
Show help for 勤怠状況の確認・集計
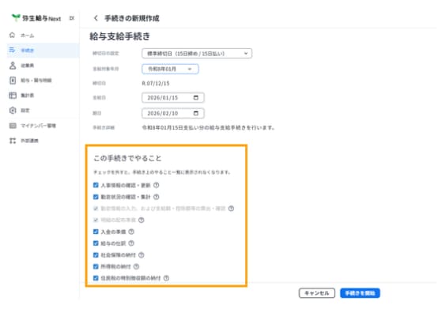[x=156, y=197]
